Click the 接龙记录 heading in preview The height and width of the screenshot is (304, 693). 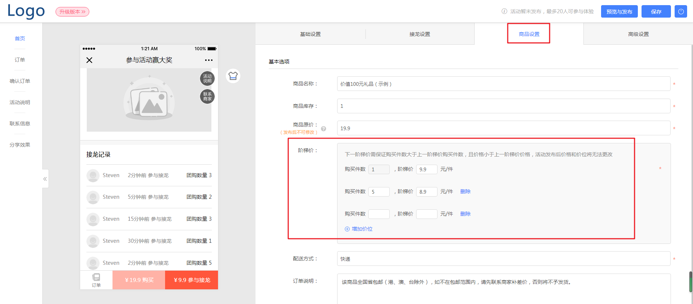click(99, 154)
